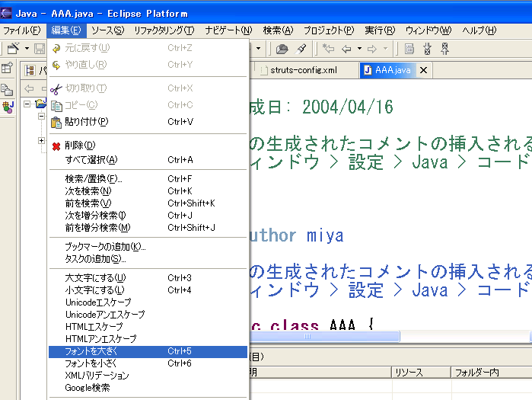
Task: Click the editor horizontal scrollbar thumb
Action: tap(324, 337)
